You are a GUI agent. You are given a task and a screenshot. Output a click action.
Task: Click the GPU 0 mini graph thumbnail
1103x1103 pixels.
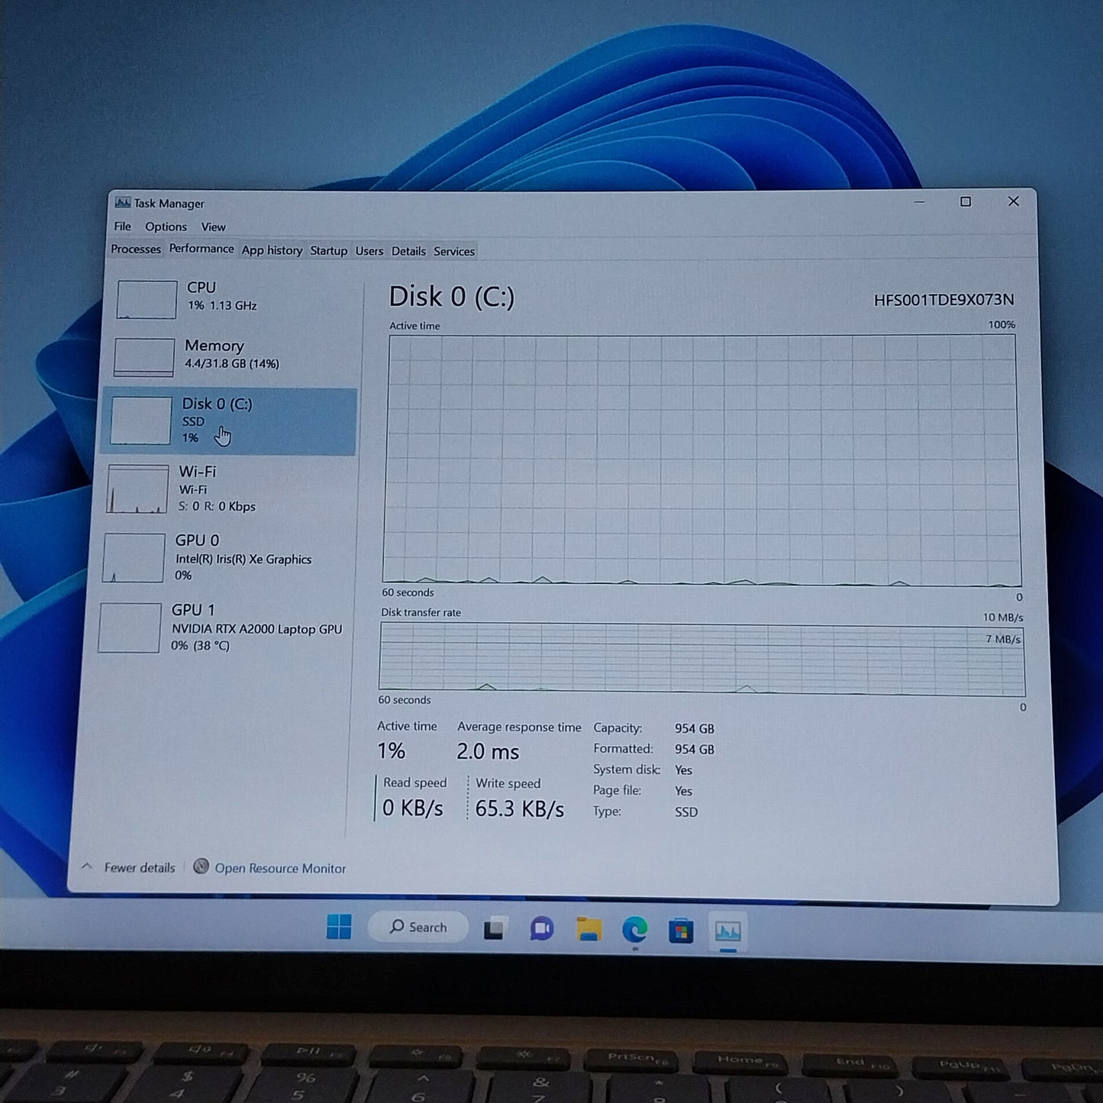point(134,558)
